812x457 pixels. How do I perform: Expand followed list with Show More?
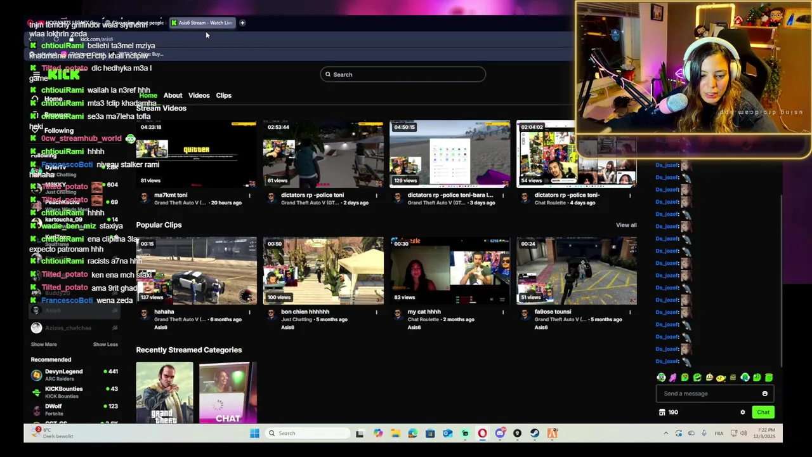pos(44,345)
